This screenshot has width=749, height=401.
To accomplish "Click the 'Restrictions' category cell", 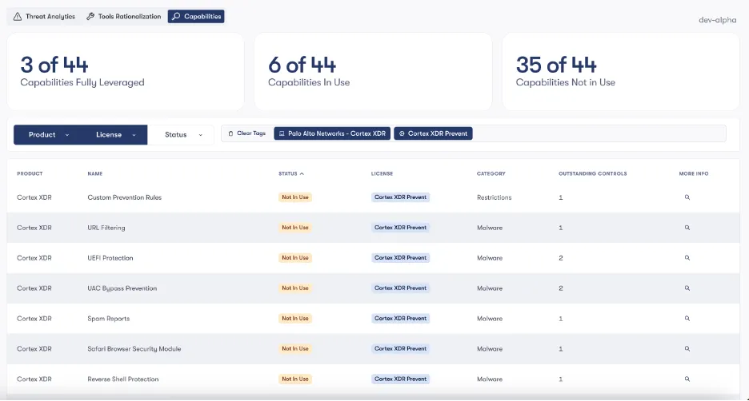I will [494, 197].
